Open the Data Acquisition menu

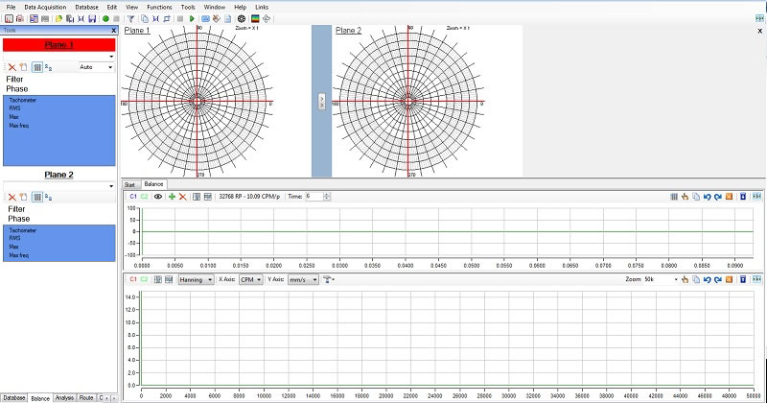tap(45, 7)
